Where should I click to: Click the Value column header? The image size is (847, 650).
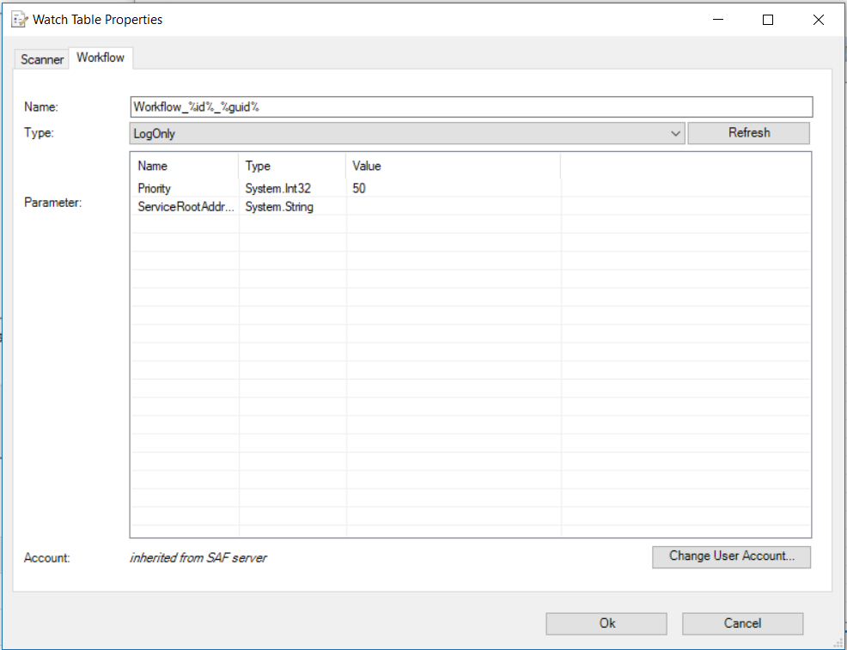(x=366, y=166)
